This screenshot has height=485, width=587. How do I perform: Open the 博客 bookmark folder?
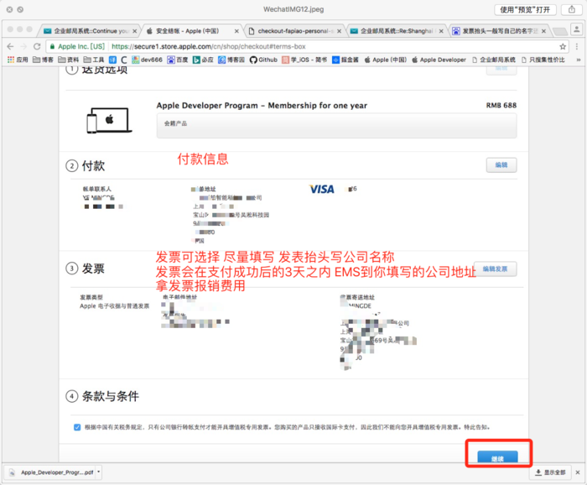43,60
